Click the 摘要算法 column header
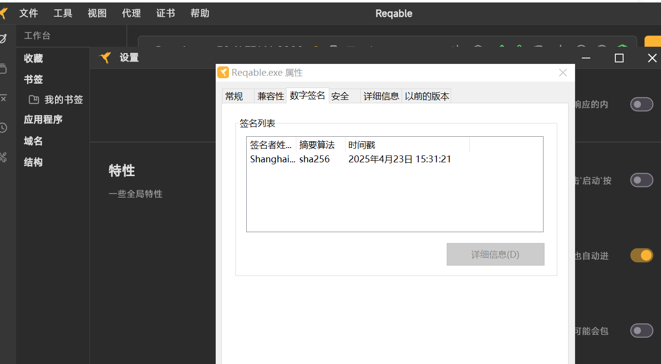Image resolution: width=661 pixels, height=364 pixels. (x=320, y=145)
